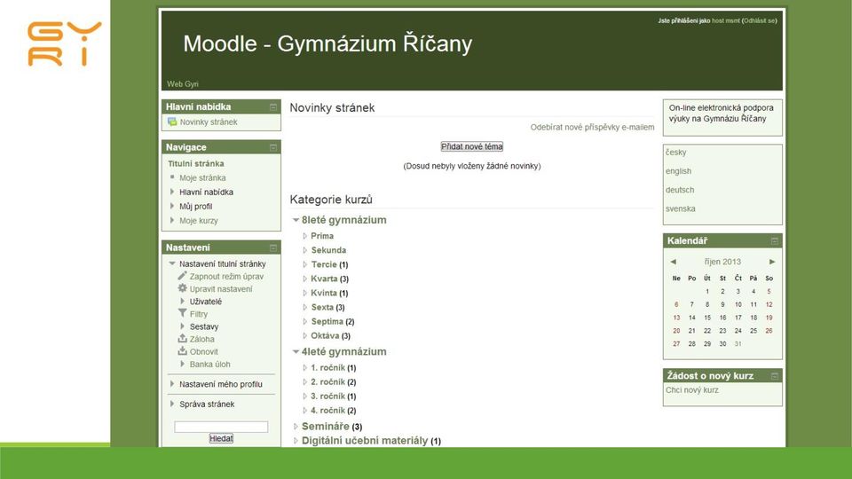
Task: Expand Sestavy settings node
Action: tap(182, 326)
